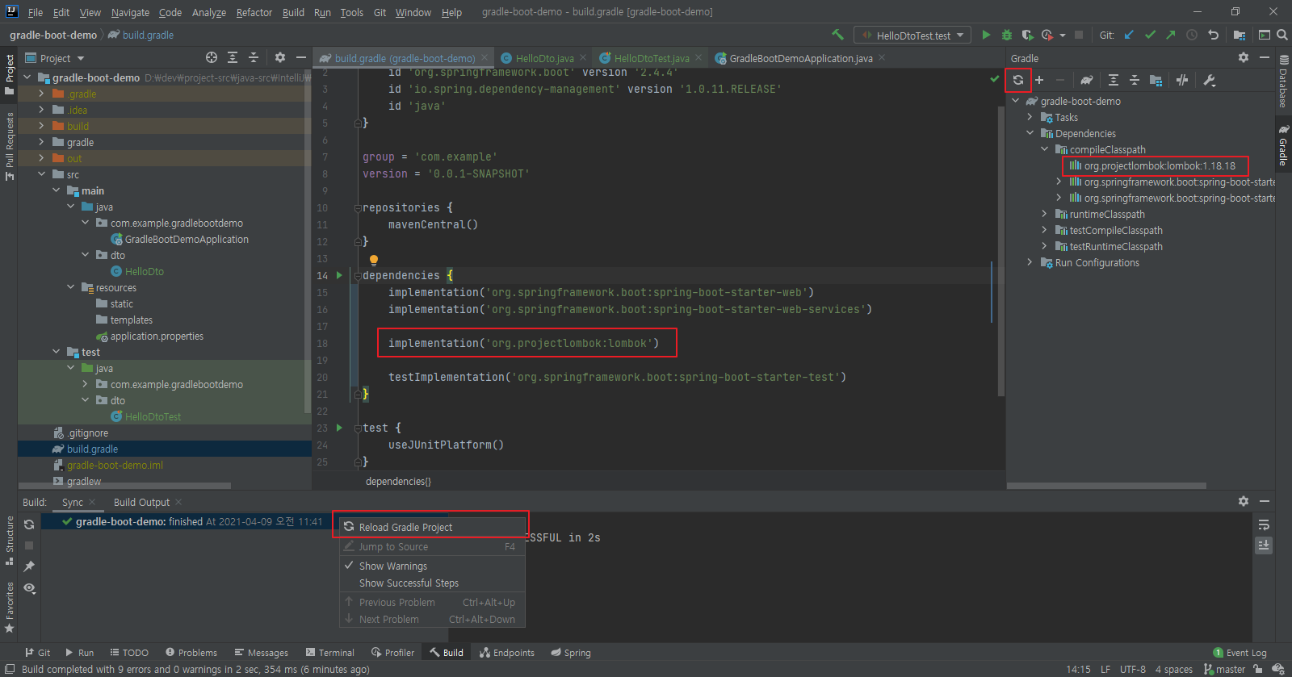Collapse all nodes in Gradle panel
1292x677 pixels.
[1135, 80]
